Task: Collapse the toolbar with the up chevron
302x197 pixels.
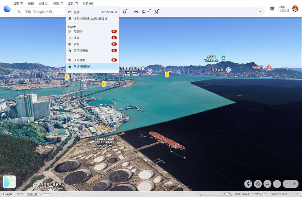Action: pos(260,12)
